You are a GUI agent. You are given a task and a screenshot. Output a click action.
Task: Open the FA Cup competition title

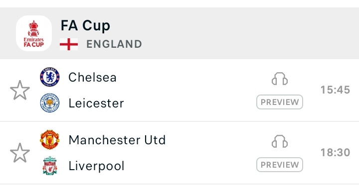click(85, 25)
